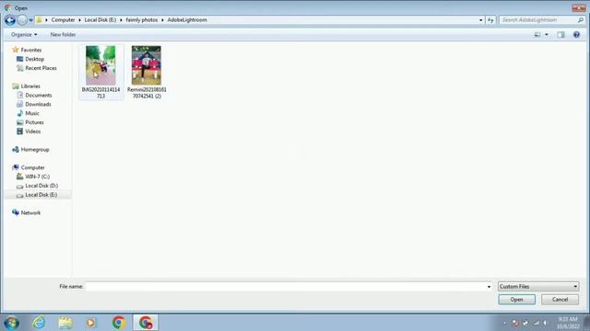
Task: Click the Remini20210816170742541 (2) file name
Action: (x=147, y=93)
